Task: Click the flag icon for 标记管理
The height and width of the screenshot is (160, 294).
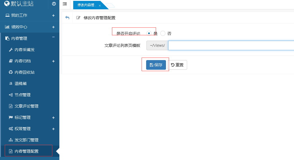Action: click(x=11, y=117)
